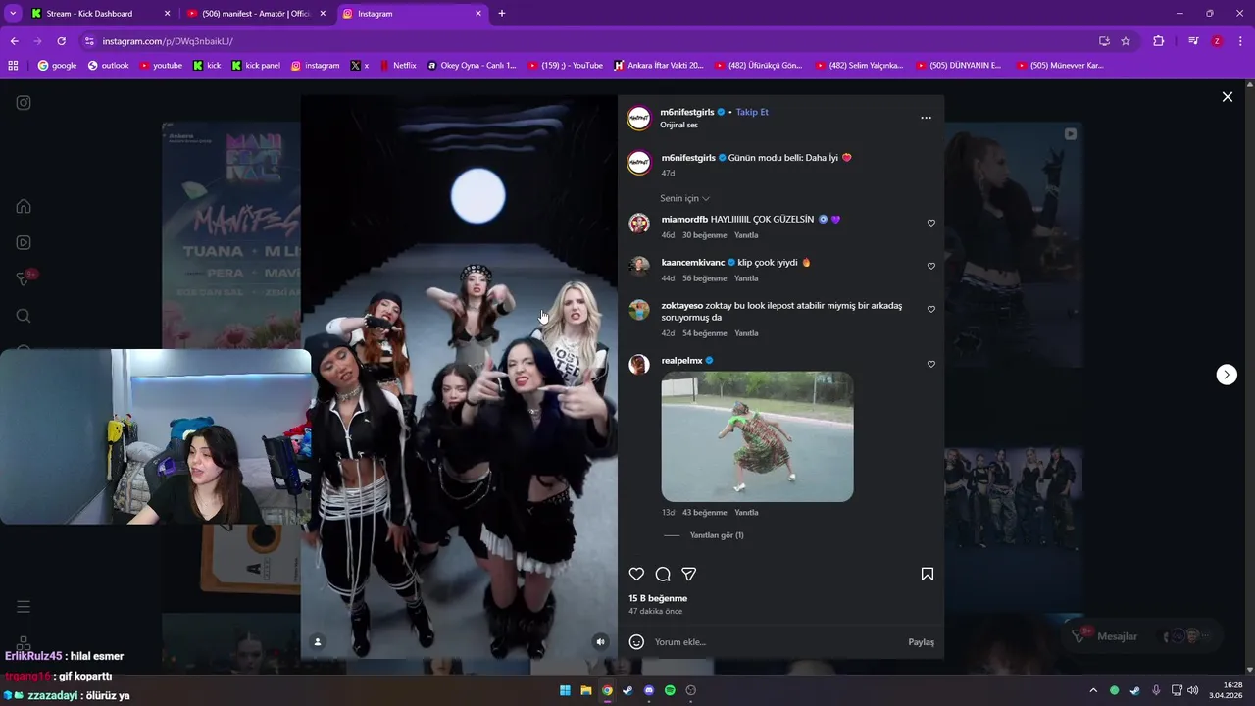Like kaancemkivanc's comment
This screenshot has height=706, width=1255.
pyautogui.click(x=931, y=266)
